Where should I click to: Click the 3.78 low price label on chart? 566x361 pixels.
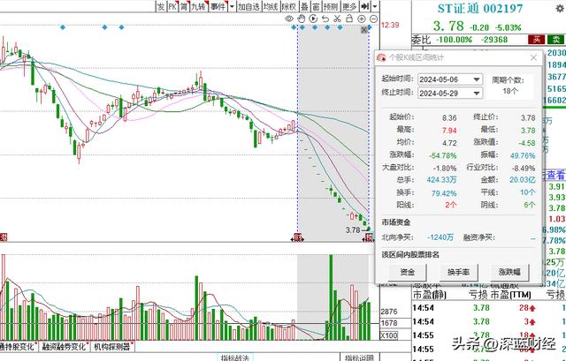pyautogui.click(x=353, y=229)
